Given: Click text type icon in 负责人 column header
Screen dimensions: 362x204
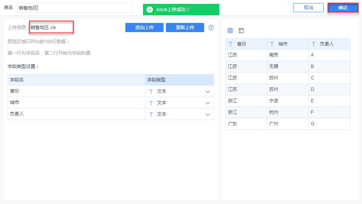Looking at the screenshot, I should pos(313,44).
